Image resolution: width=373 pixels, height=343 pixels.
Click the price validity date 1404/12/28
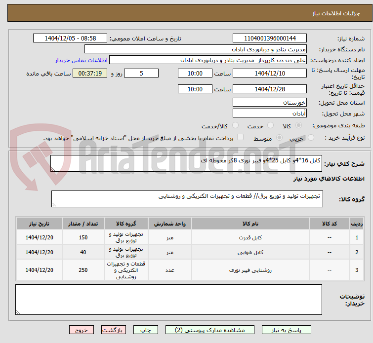pyautogui.click(x=270, y=89)
